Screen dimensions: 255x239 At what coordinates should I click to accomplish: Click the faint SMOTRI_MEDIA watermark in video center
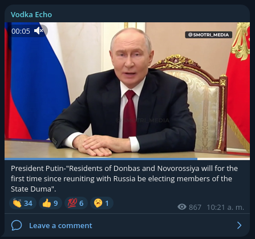click(x=143, y=120)
